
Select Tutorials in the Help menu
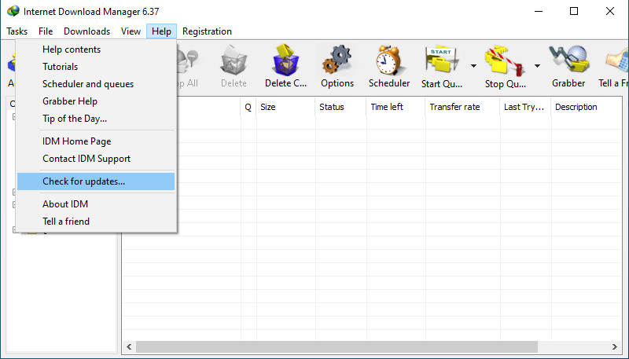[x=96, y=67]
